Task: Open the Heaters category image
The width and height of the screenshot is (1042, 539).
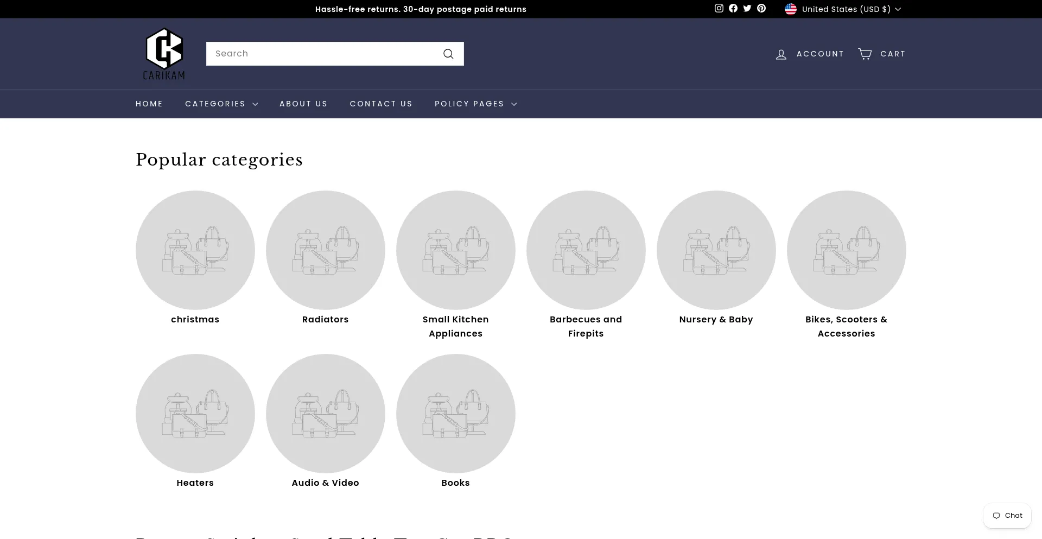Action: coord(195,414)
